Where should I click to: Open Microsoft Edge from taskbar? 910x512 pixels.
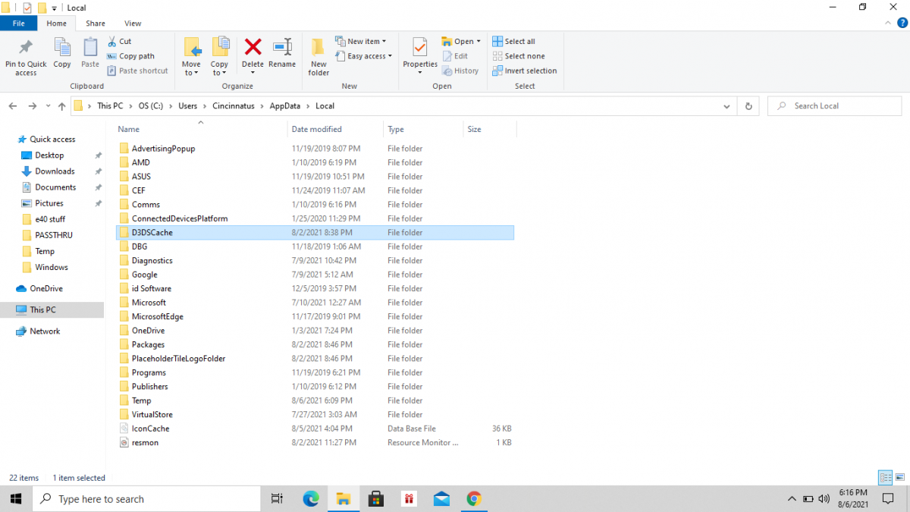coord(311,498)
